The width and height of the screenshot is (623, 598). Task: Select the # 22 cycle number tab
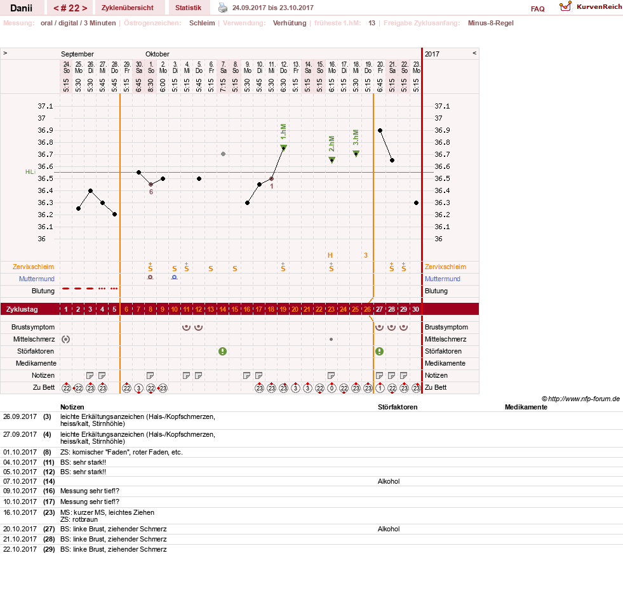point(70,8)
